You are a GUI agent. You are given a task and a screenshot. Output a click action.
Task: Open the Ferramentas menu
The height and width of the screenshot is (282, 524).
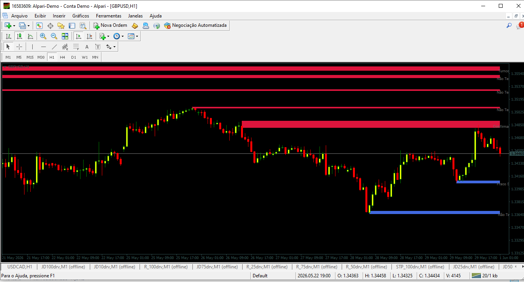tap(108, 16)
